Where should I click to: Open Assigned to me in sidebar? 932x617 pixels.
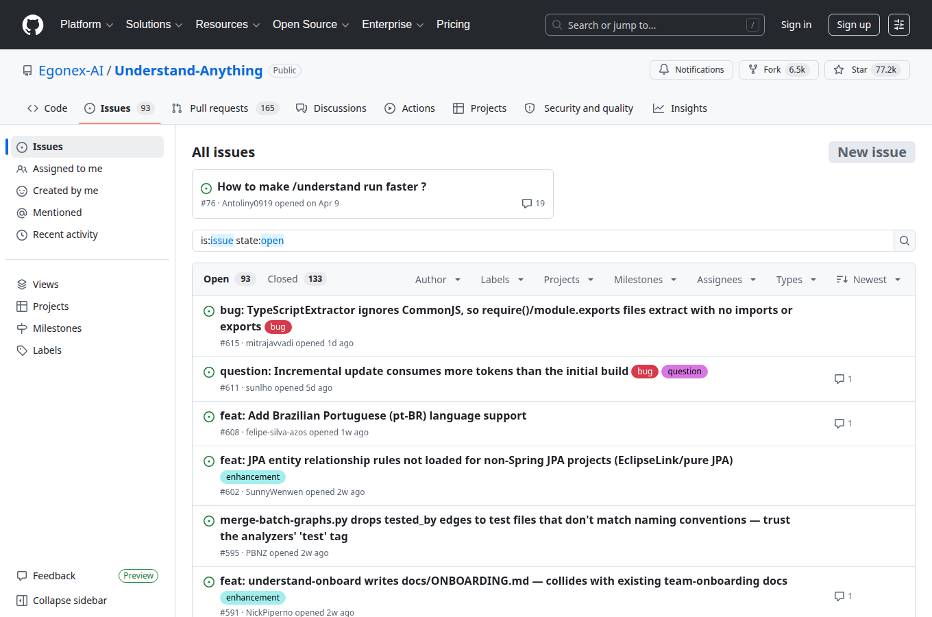click(87, 169)
